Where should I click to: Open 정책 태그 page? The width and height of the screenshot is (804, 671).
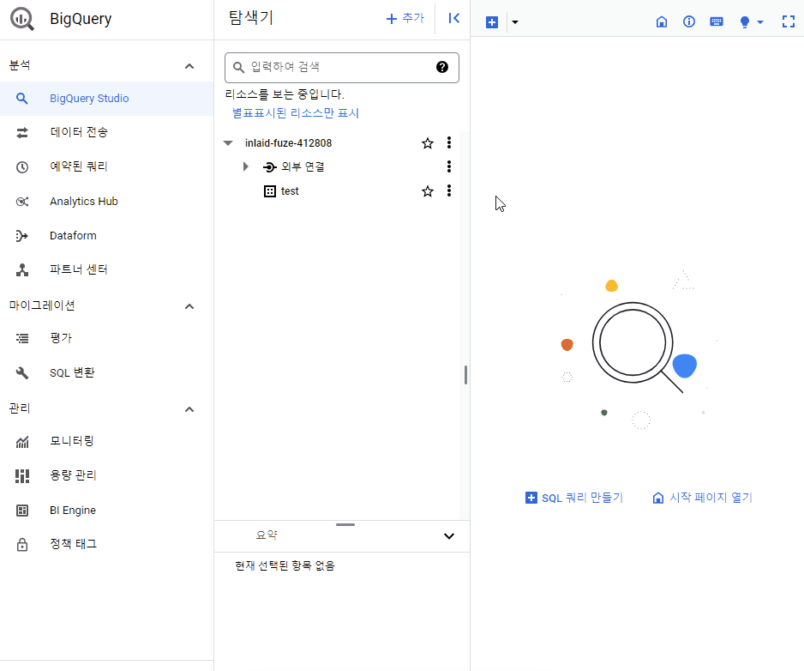[106, 544]
